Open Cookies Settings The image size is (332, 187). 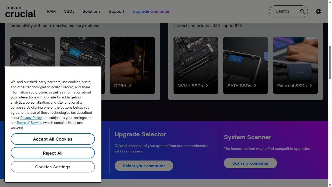(x=53, y=167)
